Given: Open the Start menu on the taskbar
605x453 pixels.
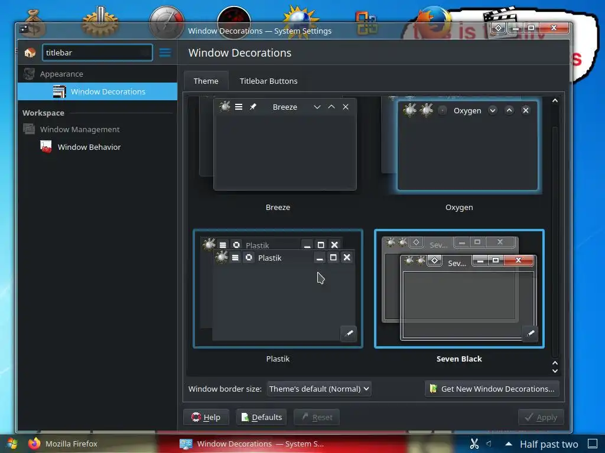Looking at the screenshot, I should tap(12, 444).
